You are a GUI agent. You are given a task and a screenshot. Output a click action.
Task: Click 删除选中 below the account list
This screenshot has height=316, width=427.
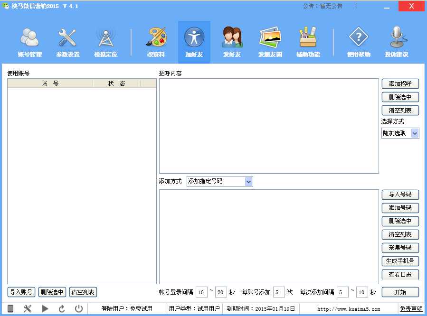tap(52, 292)
